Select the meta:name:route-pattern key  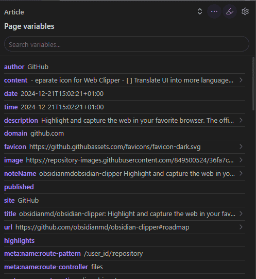(42, 254)
